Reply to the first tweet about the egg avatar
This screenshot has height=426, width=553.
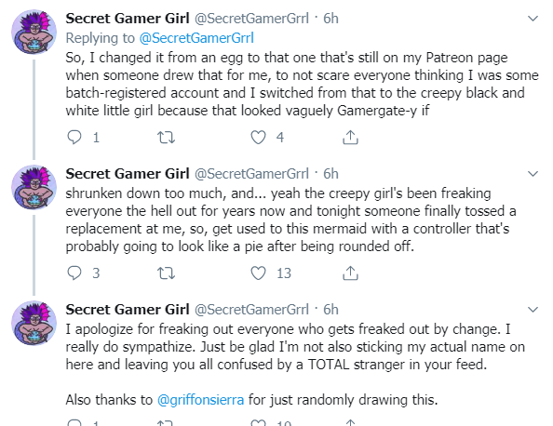[x=74, y=137]
